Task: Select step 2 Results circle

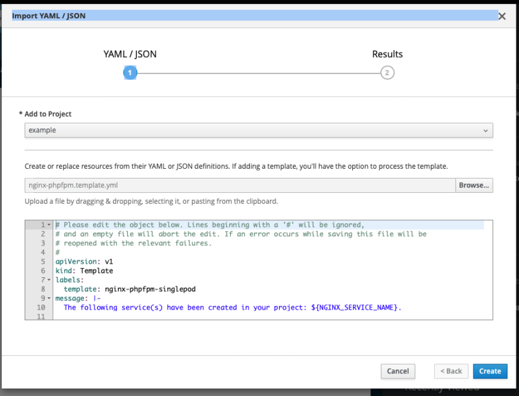Action: 387,73
